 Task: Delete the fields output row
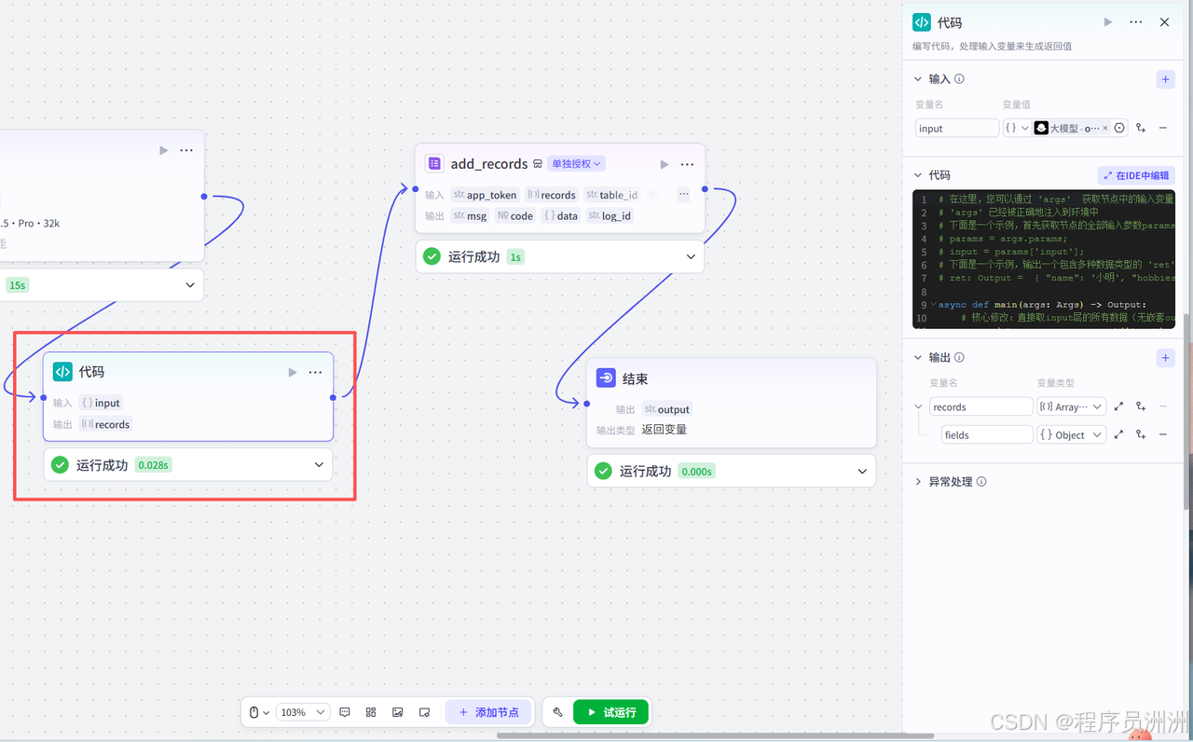point(1163,434)
